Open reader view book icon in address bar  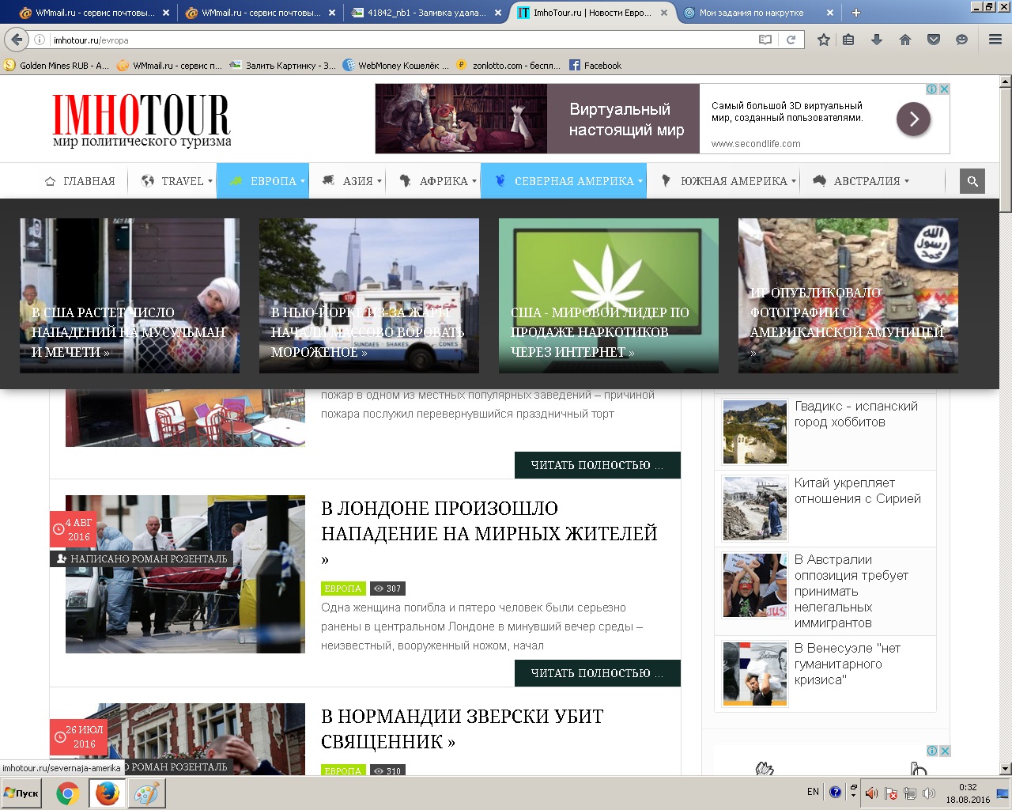tap(765, 40)
